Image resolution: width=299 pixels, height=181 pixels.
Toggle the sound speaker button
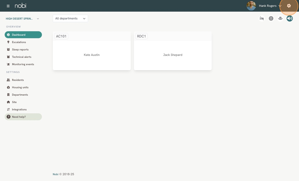point(290,18)
